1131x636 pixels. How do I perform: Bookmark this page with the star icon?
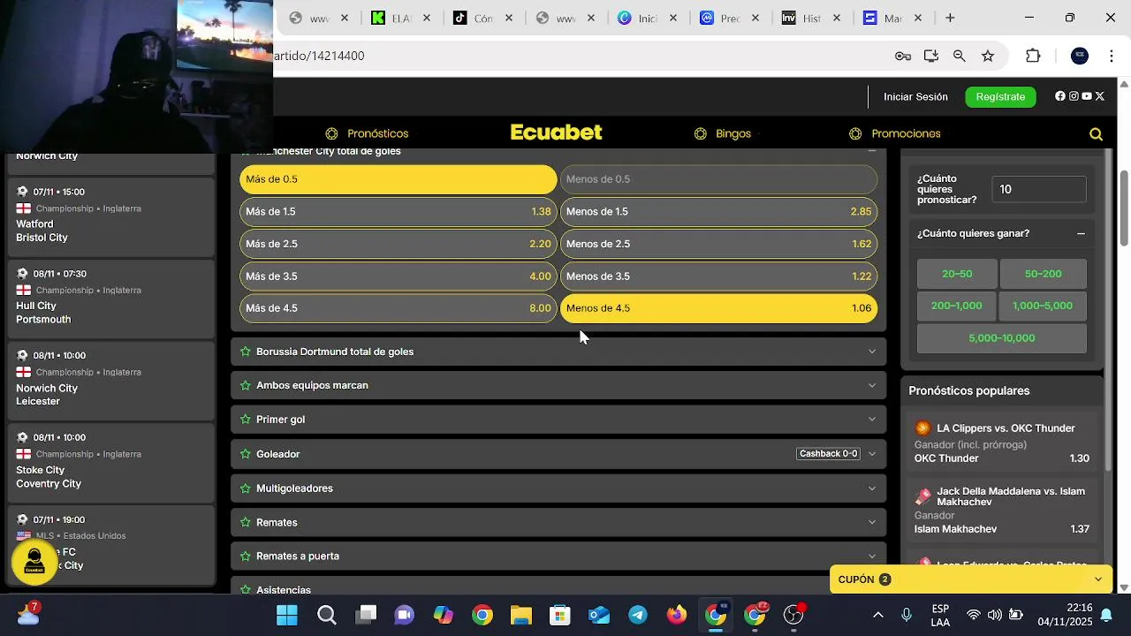pos(988,56)
